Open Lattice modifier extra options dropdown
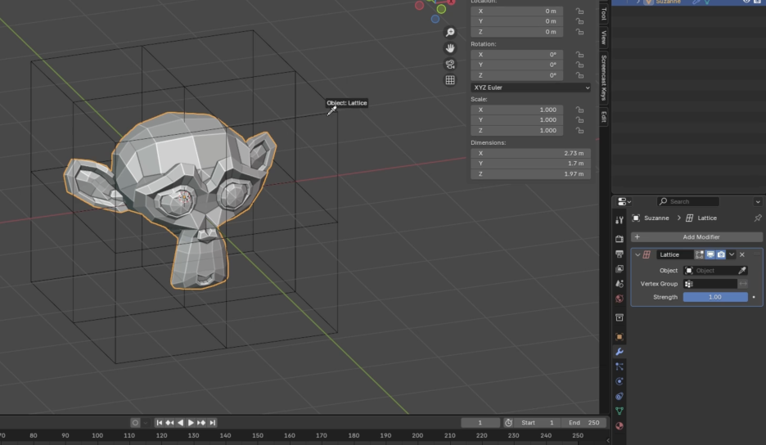This screenshot has height=445, width=766. tap(732, 254)
